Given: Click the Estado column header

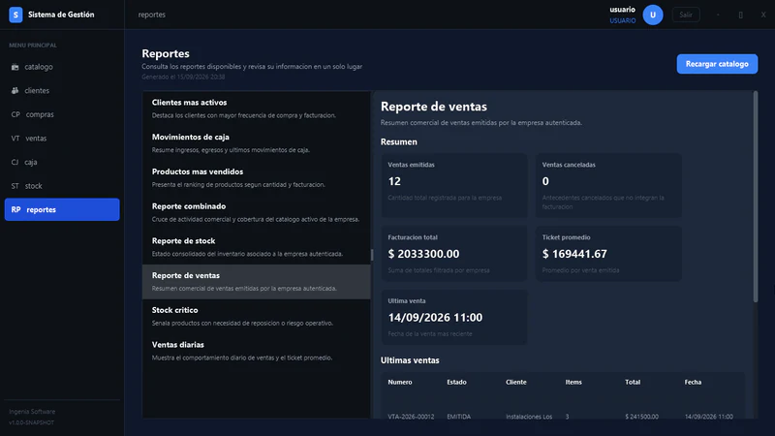Looking at the screenshot, I should 456,382.
